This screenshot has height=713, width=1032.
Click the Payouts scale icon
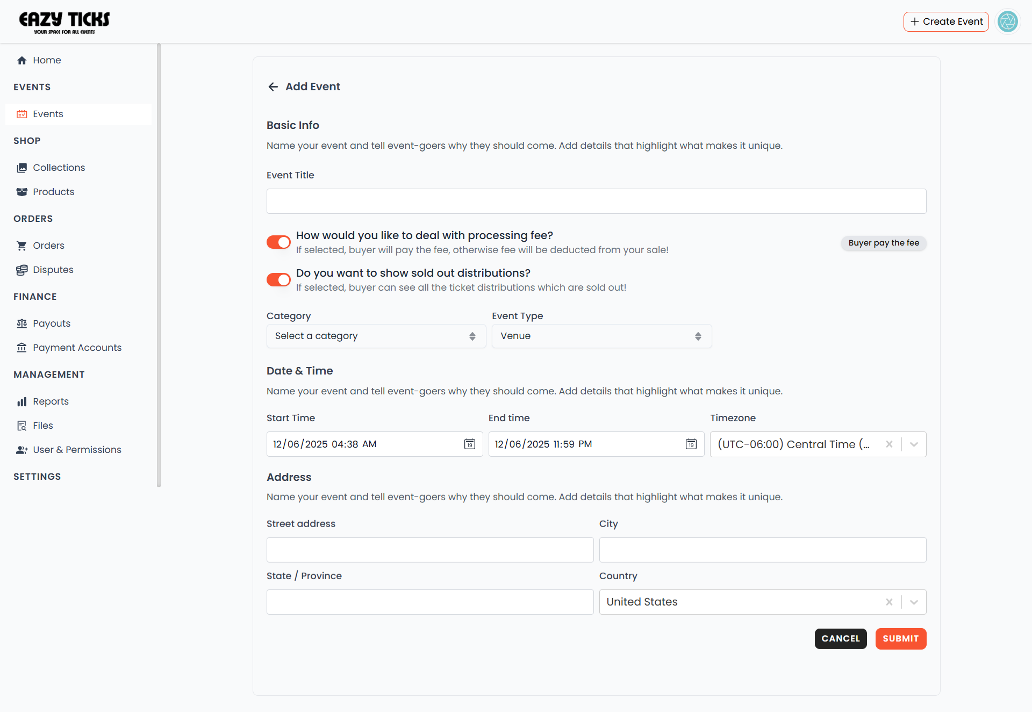point(22,323)
